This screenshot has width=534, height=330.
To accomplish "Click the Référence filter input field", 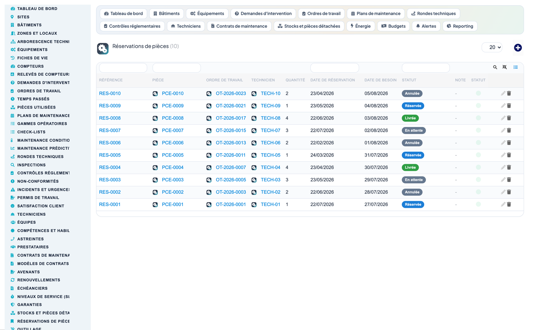I will (x=123, y=68).
